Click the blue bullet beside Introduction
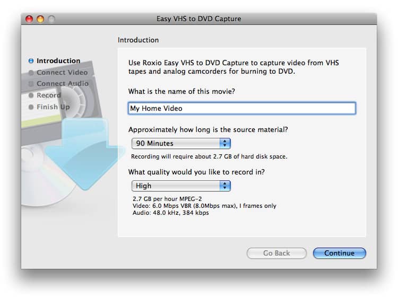Viewport: 398px width, 298px height. [x=31, y=61]
